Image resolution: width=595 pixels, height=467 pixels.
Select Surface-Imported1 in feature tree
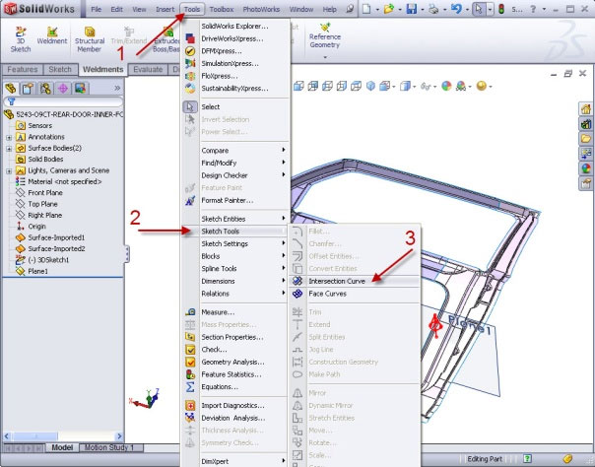[56, 237]
